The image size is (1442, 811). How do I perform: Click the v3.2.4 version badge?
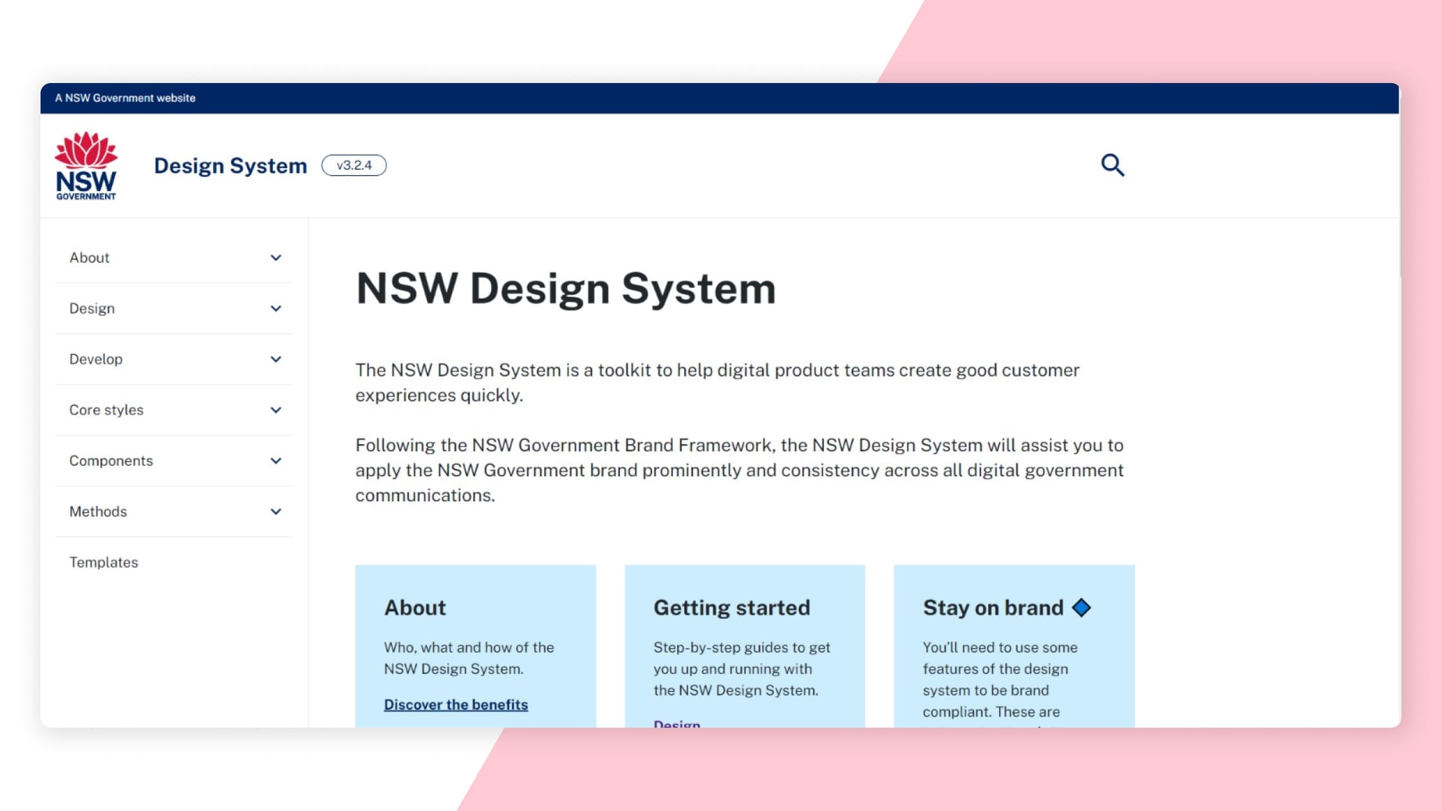[x=354, y=165]
